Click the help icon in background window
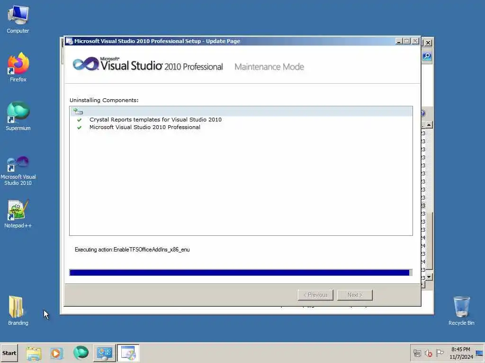Viewport: 485px width, 363px height. click(x=423, y=113)
